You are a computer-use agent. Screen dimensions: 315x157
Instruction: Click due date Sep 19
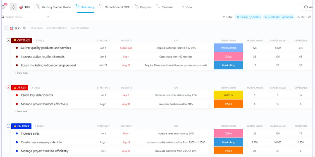[x=126, y=143]
